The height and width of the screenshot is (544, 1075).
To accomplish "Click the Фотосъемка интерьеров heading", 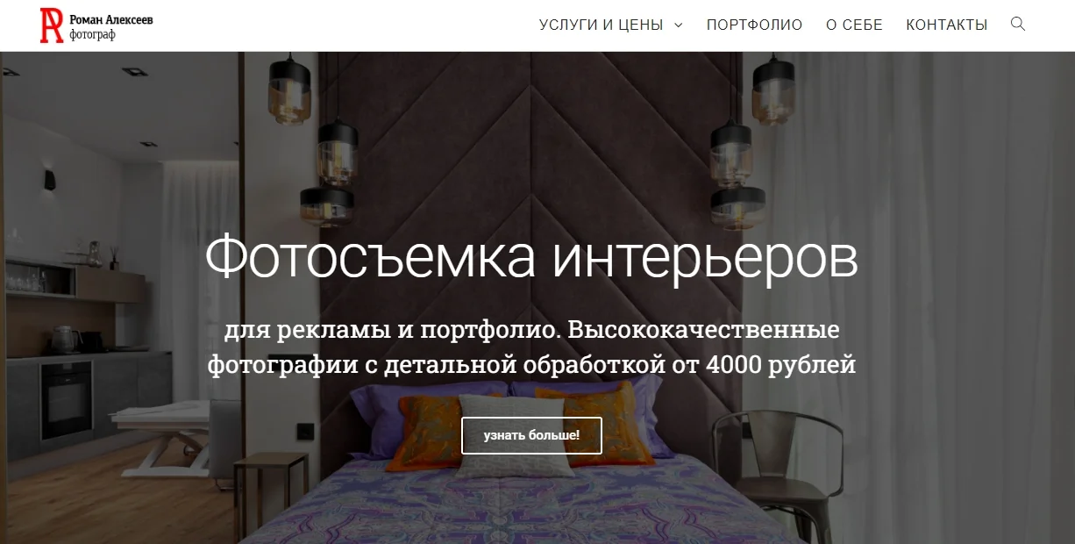I will (x=531, y=256).
